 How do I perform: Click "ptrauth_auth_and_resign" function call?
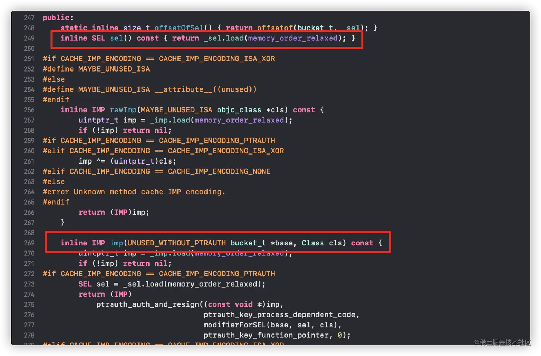147,304
